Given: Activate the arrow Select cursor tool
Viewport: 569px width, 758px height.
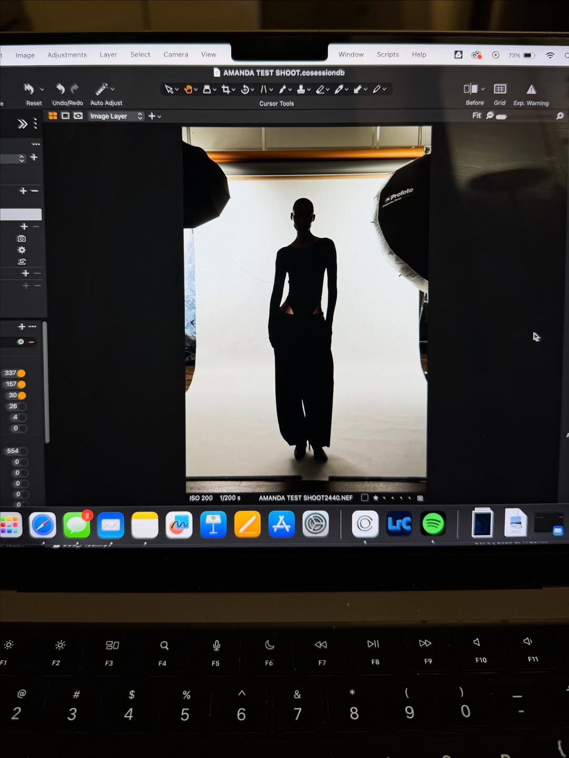Looking at the screenshot, I should click(x=169, y=89).
